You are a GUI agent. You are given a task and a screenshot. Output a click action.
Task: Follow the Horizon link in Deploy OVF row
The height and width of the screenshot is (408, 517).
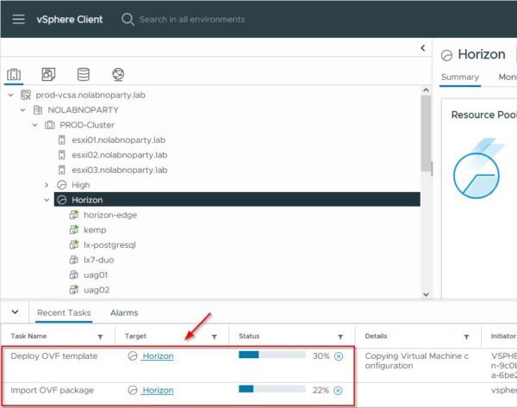[158, 356]
